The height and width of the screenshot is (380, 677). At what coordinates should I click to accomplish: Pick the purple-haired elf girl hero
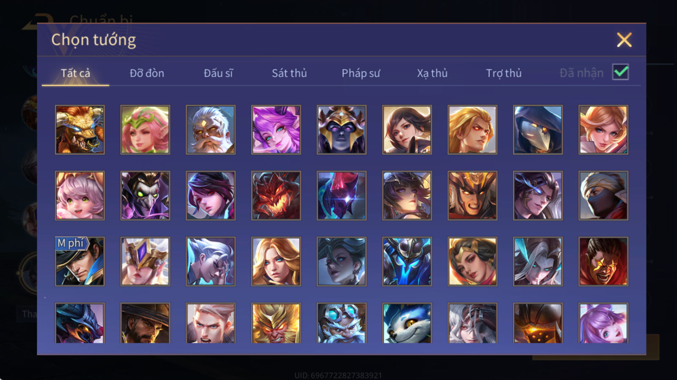point(276,130)
